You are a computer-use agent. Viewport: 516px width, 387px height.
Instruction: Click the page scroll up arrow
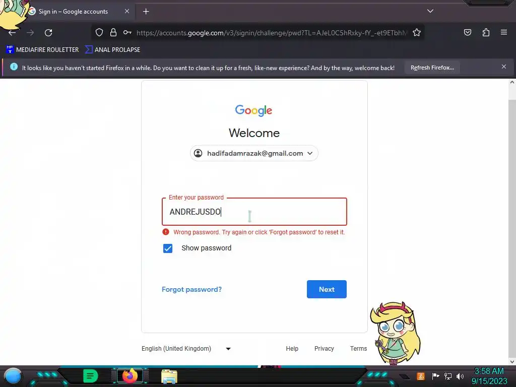[x=512, y=83]
